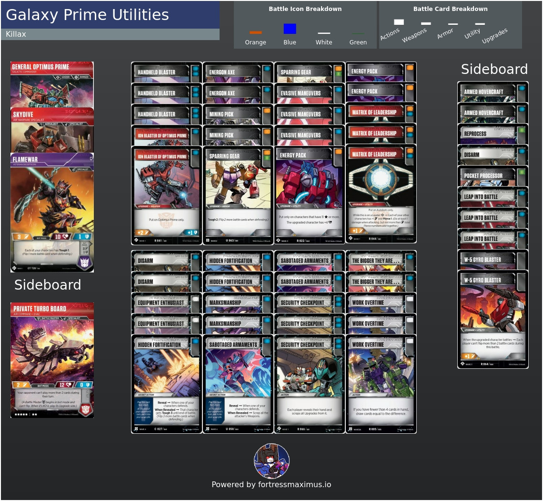Click the Disarm card in the right sideboard
This screenshot has width=543, height=501.
pyautogui.click(x=493, y=155)
